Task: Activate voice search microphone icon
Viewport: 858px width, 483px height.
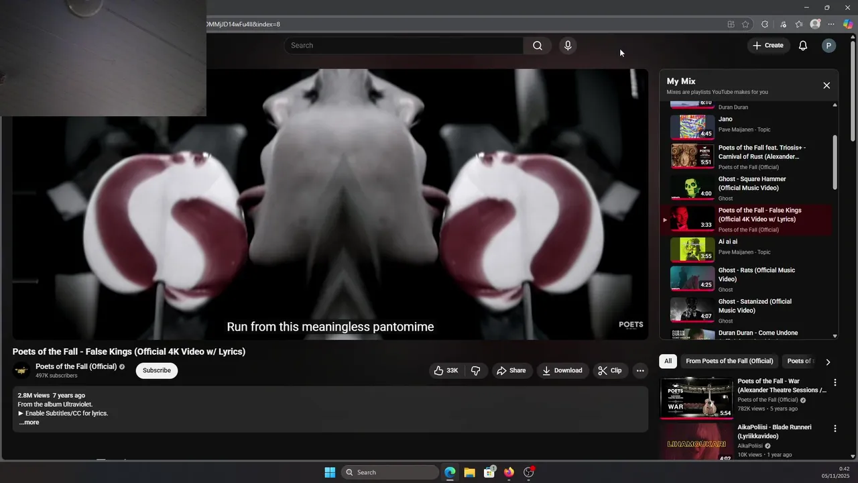Action: (568, 46)
